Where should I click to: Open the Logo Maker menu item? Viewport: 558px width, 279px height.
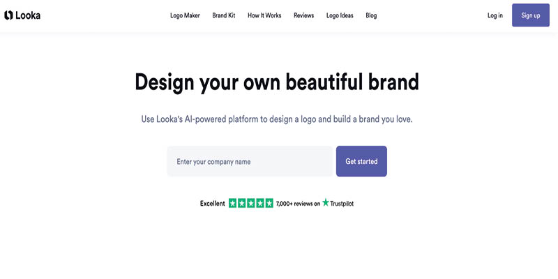[x=185, y=15]
